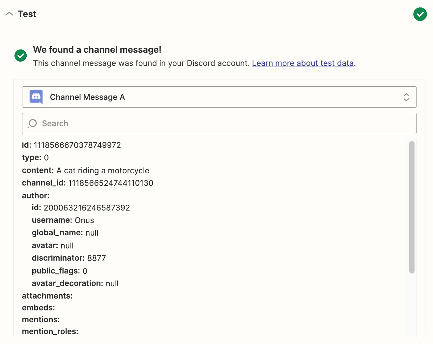Click the author field label
433x344 pixels.
[x=36, y=196]
